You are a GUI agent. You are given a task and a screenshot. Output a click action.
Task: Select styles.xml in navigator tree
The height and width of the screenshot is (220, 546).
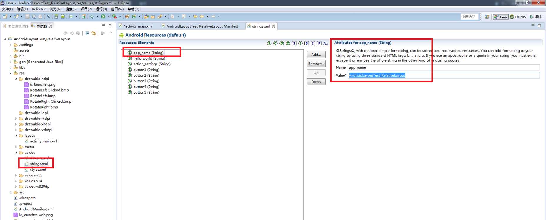(35, 170)
